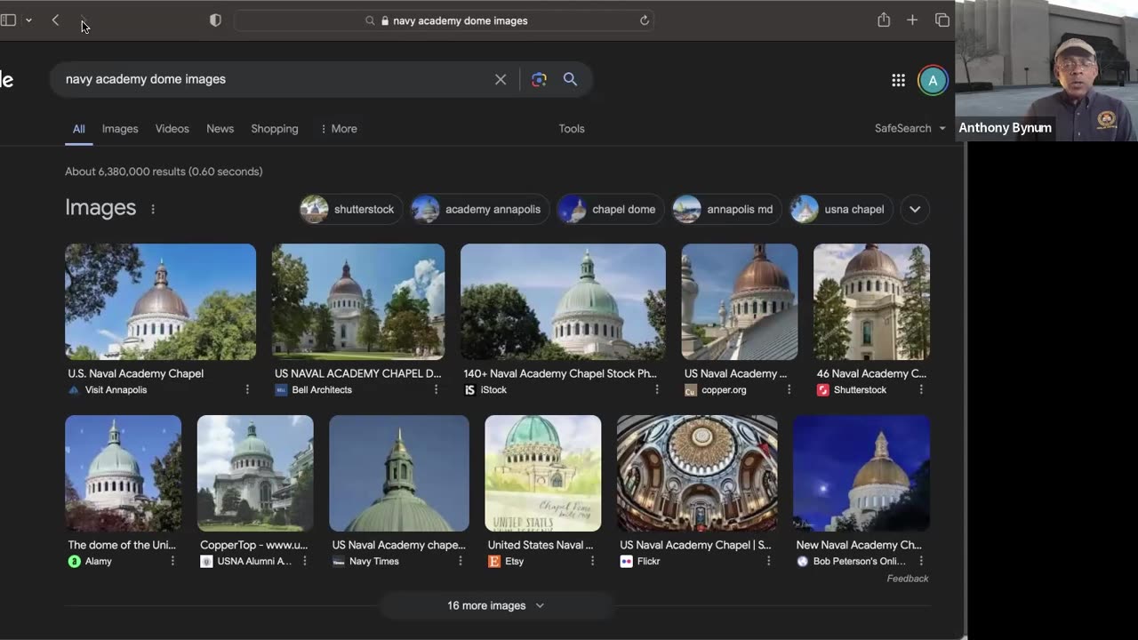Viewport: 1138px width, 640px height.
Task: Open options for the Bob Peterson result
Action: [x=921, y=561]
